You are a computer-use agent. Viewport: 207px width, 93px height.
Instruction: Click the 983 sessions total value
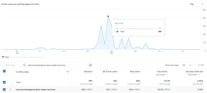coord(90,81)
